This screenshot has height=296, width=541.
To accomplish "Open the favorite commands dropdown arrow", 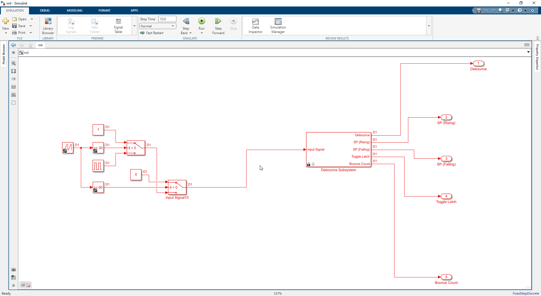I will point(513,11).
